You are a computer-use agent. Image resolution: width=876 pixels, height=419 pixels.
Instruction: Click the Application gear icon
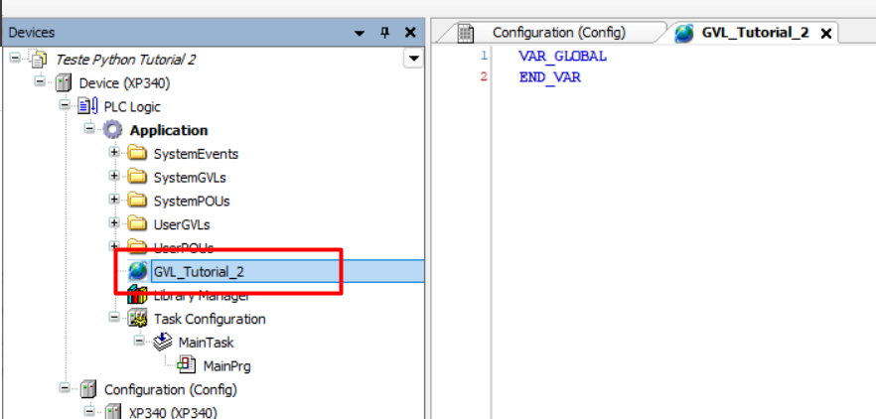pyautogui.click(x=113, y=130)
